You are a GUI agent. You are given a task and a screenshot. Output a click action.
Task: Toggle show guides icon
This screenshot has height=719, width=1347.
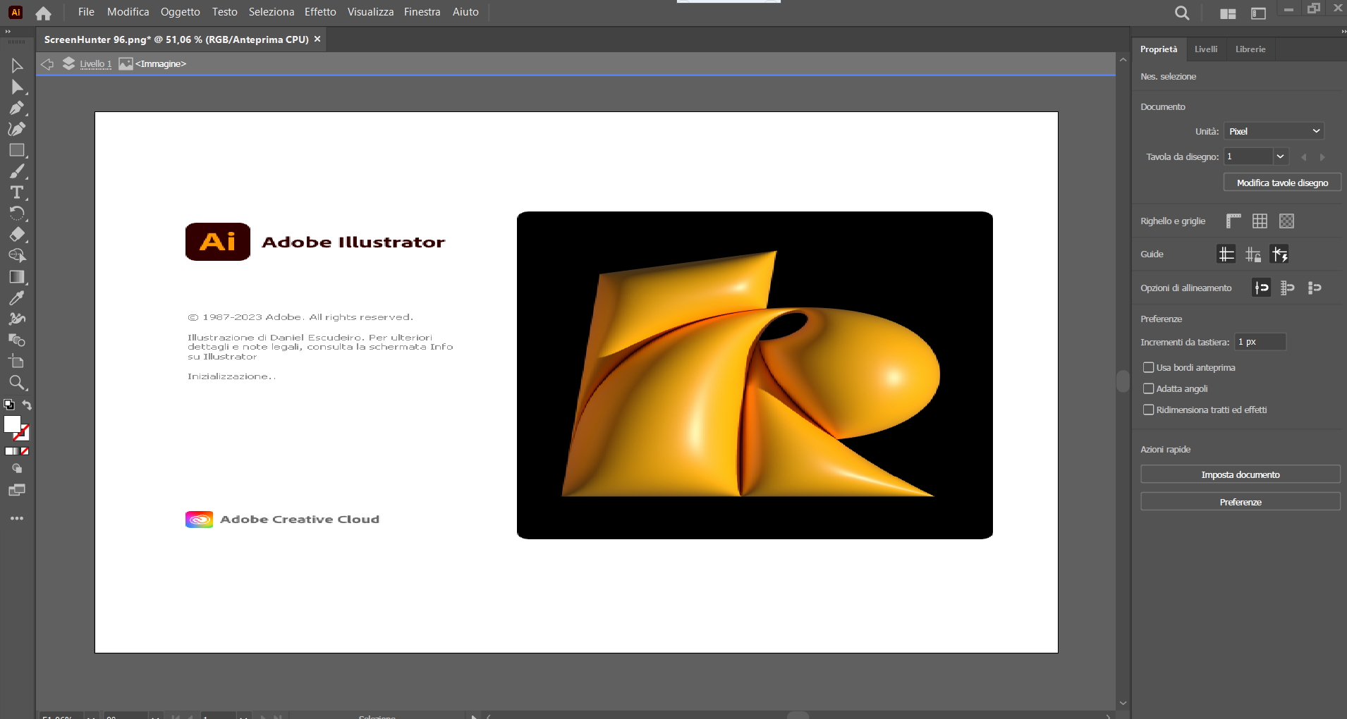(1226, 254)
